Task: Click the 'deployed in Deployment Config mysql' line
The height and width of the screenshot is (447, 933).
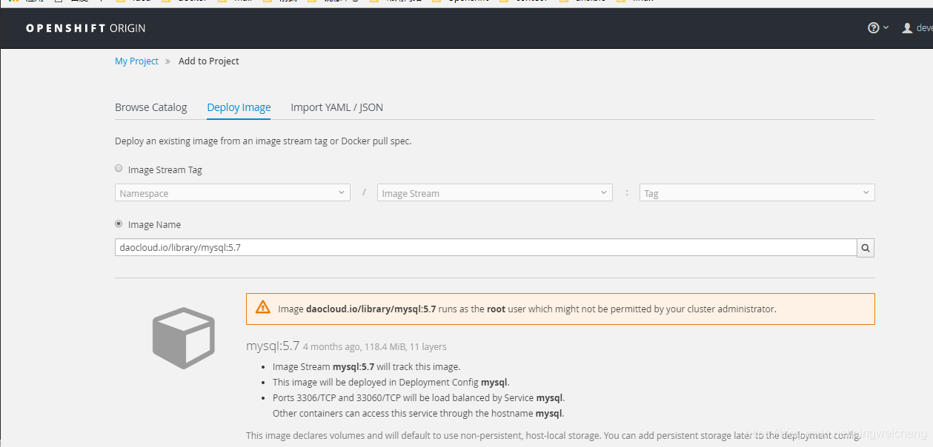Action: (x=391, y=383)
